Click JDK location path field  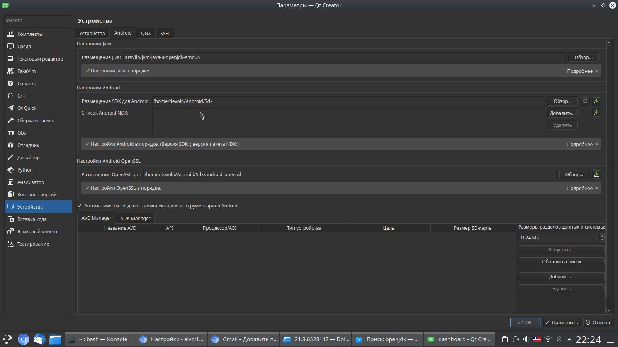tap(344, 57)
